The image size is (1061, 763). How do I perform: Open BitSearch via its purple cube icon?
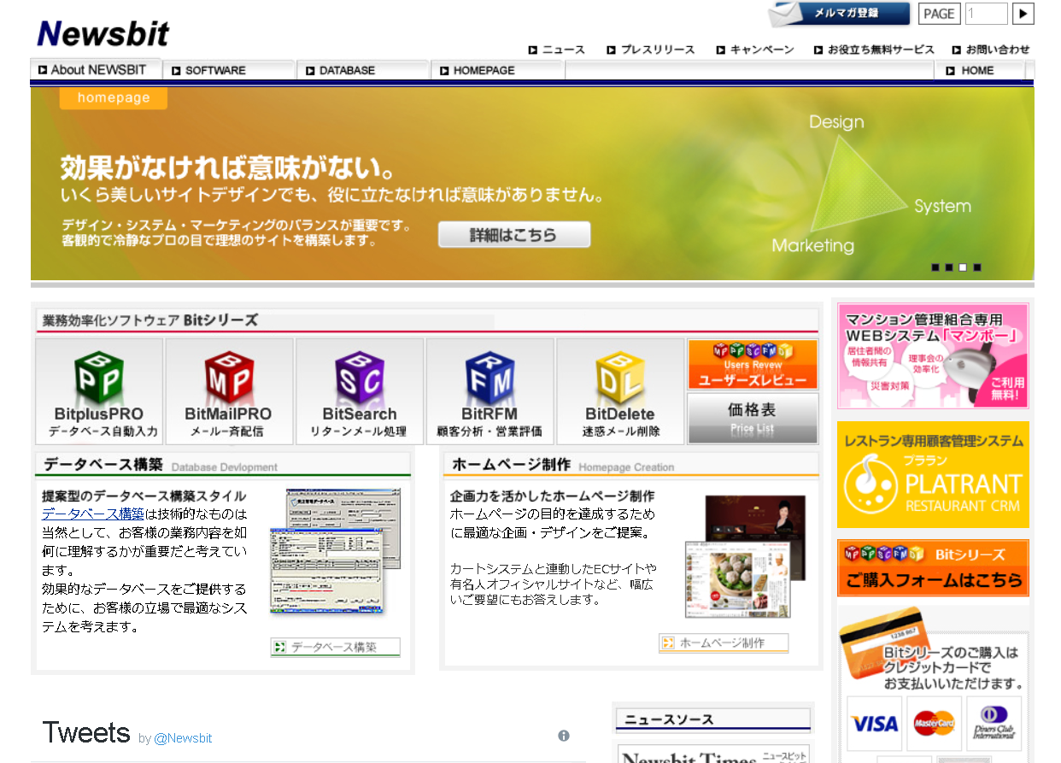[359, 376]
